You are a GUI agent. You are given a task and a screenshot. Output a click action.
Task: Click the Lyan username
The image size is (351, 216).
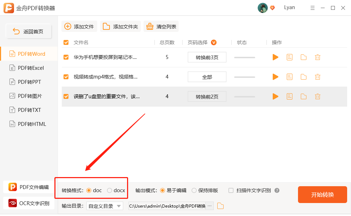click(x=290, y=7)
